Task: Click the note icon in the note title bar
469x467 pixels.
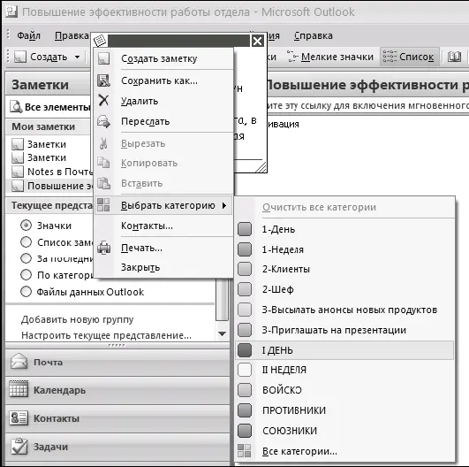Action: [x=100, y=40]
